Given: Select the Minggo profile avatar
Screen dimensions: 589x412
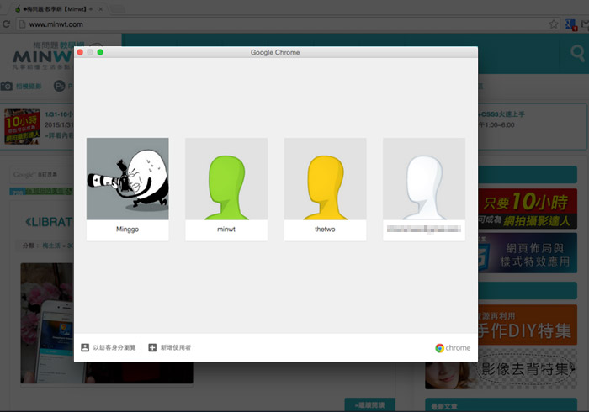Looking at the screenshot, I should [x=127, y=178].
